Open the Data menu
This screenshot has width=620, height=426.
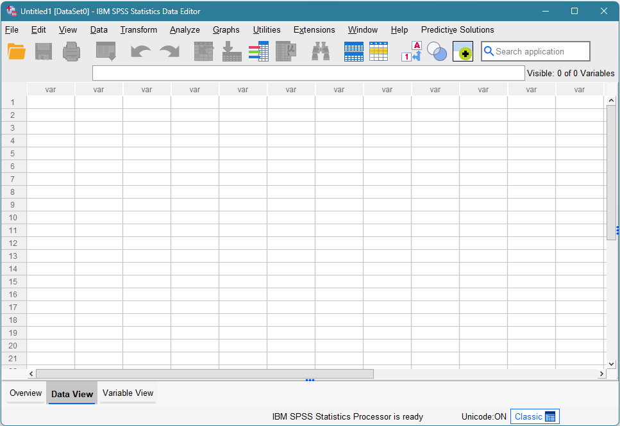click(99, 29)
